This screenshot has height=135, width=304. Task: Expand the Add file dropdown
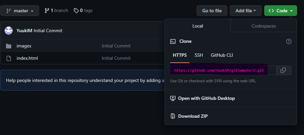click(245, 11)
